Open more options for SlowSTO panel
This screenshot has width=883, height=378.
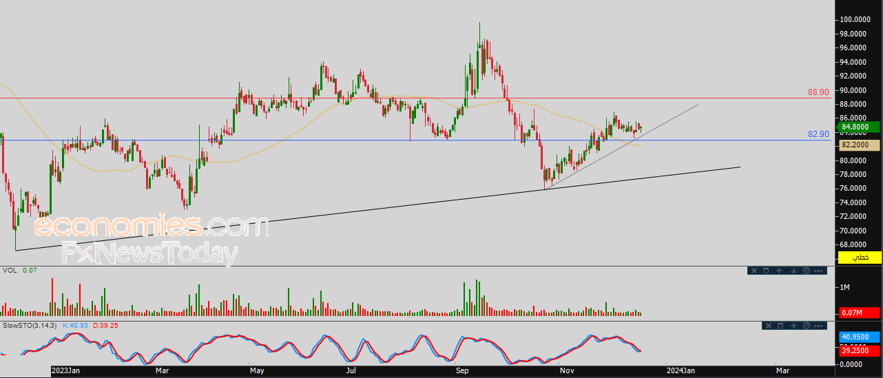pyautogui.click(x=818, y=326)
